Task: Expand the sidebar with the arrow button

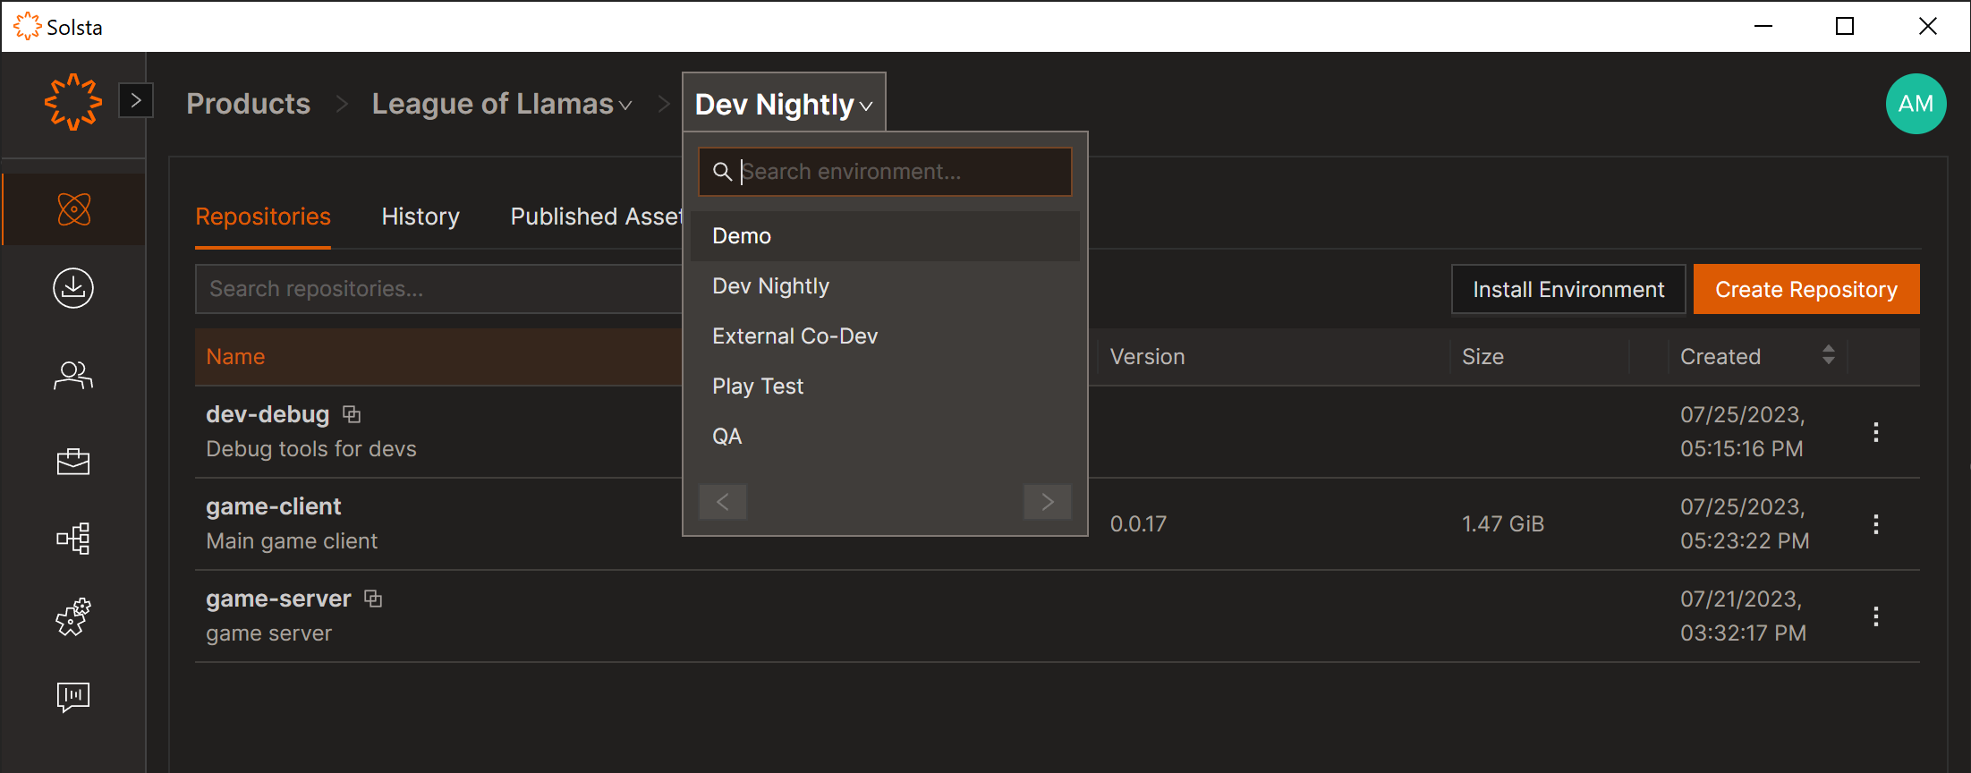Action: [x=136, y=101]
